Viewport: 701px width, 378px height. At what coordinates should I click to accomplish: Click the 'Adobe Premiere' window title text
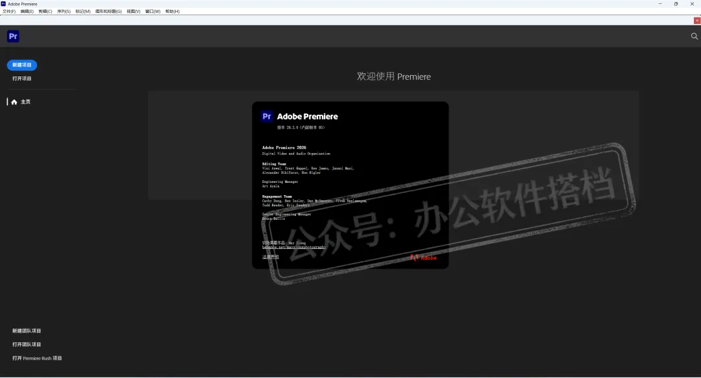point(22,4)
